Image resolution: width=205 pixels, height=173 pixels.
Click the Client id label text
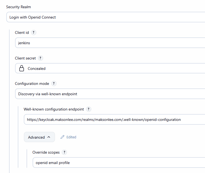coord(22,32)
